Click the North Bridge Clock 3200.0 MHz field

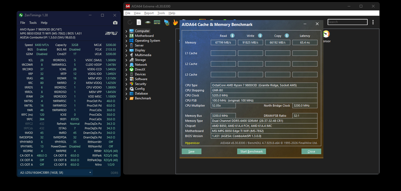point(305,106)
